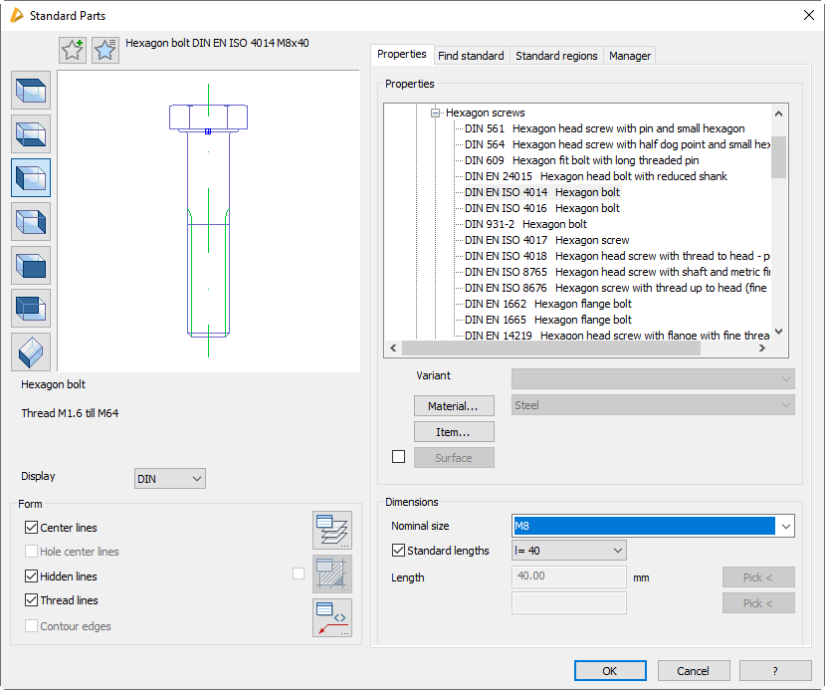Disable the Hidden lines checkbox
Viewport: 825px width, 690px height.
point(32,576)
